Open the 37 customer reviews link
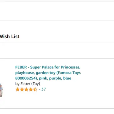The height and width of the screenshot is (114, 114). click(x=43, y=89)
